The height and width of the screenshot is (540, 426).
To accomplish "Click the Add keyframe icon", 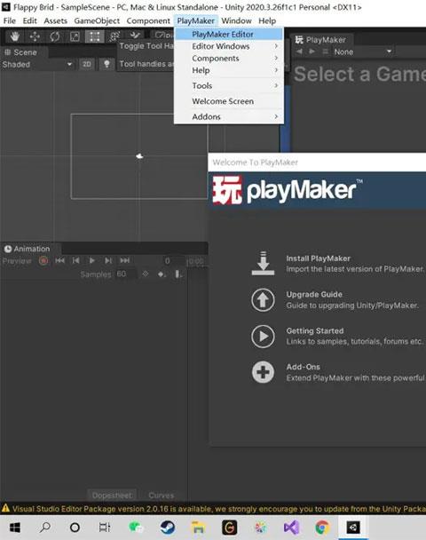I will [162, 274].
